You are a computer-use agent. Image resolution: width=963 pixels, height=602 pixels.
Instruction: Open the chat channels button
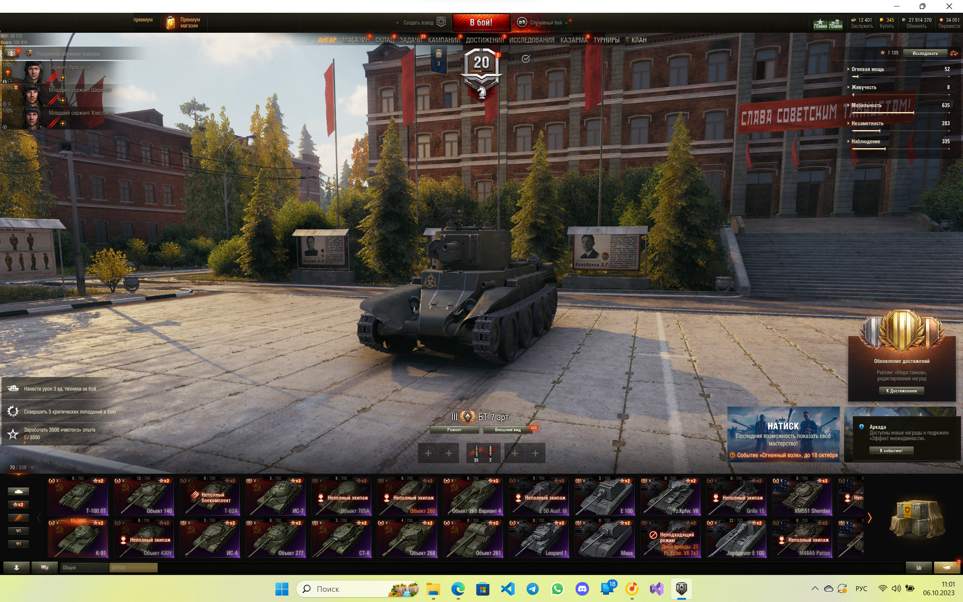[44, 567]
